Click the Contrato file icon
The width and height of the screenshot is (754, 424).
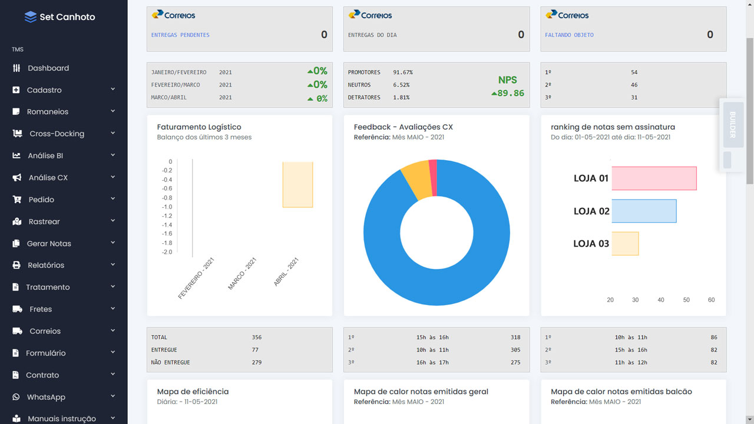pos(15,375)
